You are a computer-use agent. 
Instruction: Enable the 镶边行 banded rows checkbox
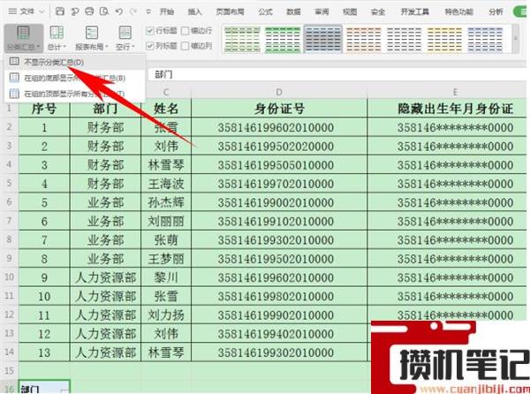[x=185, y=31]
